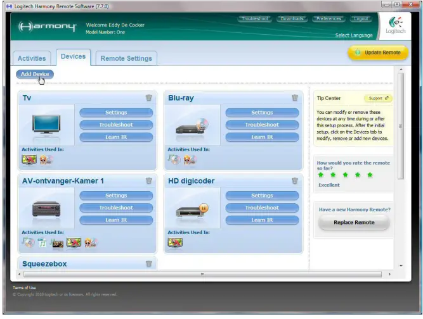Rate the remote one star

pos(321,175)
